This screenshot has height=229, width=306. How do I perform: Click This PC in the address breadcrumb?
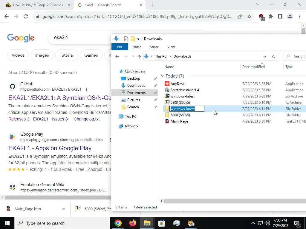161,56
